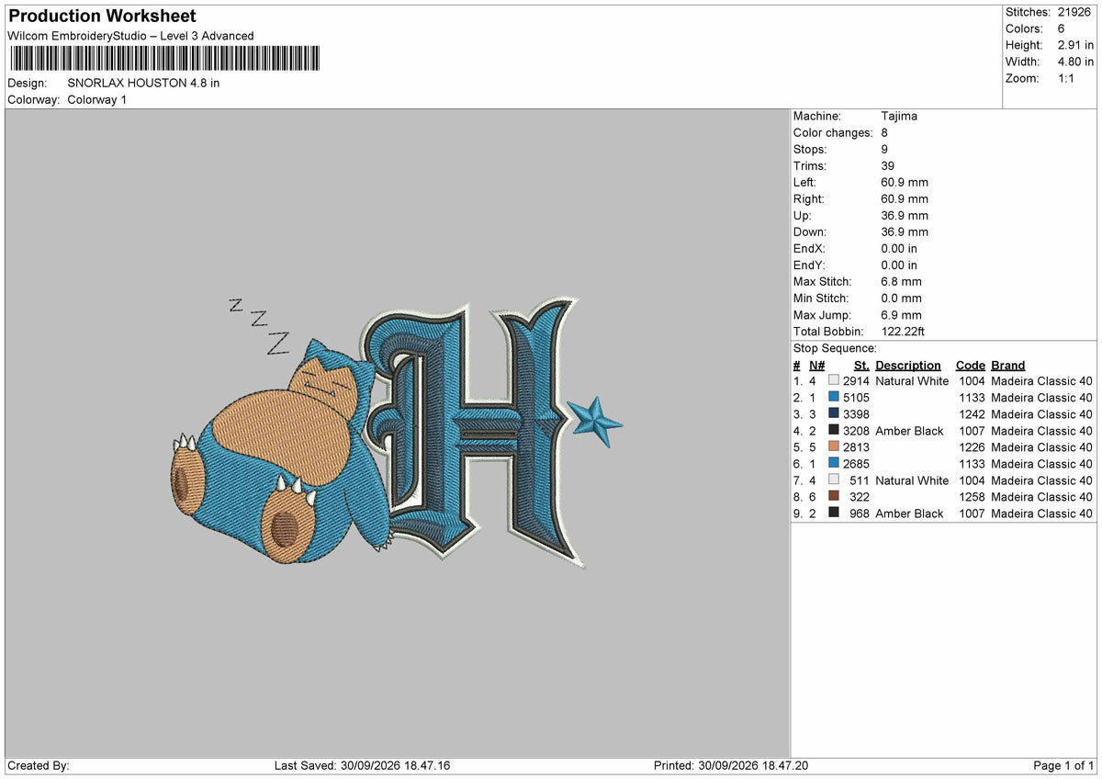Click the St. column header
1102x779 pixels.
coord(861,365)
